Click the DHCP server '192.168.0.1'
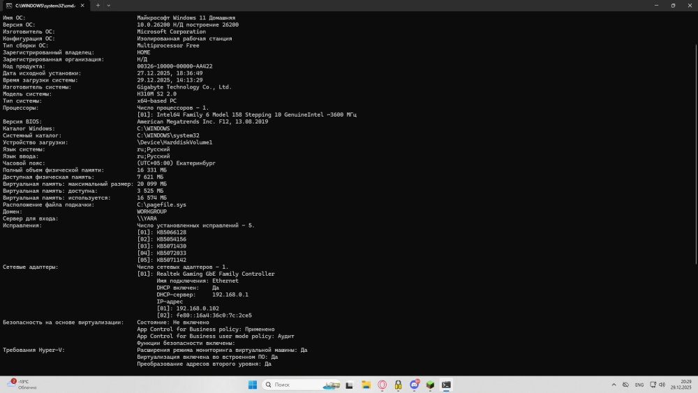This screenshot has height=393, width=698. tap(230, 295)
